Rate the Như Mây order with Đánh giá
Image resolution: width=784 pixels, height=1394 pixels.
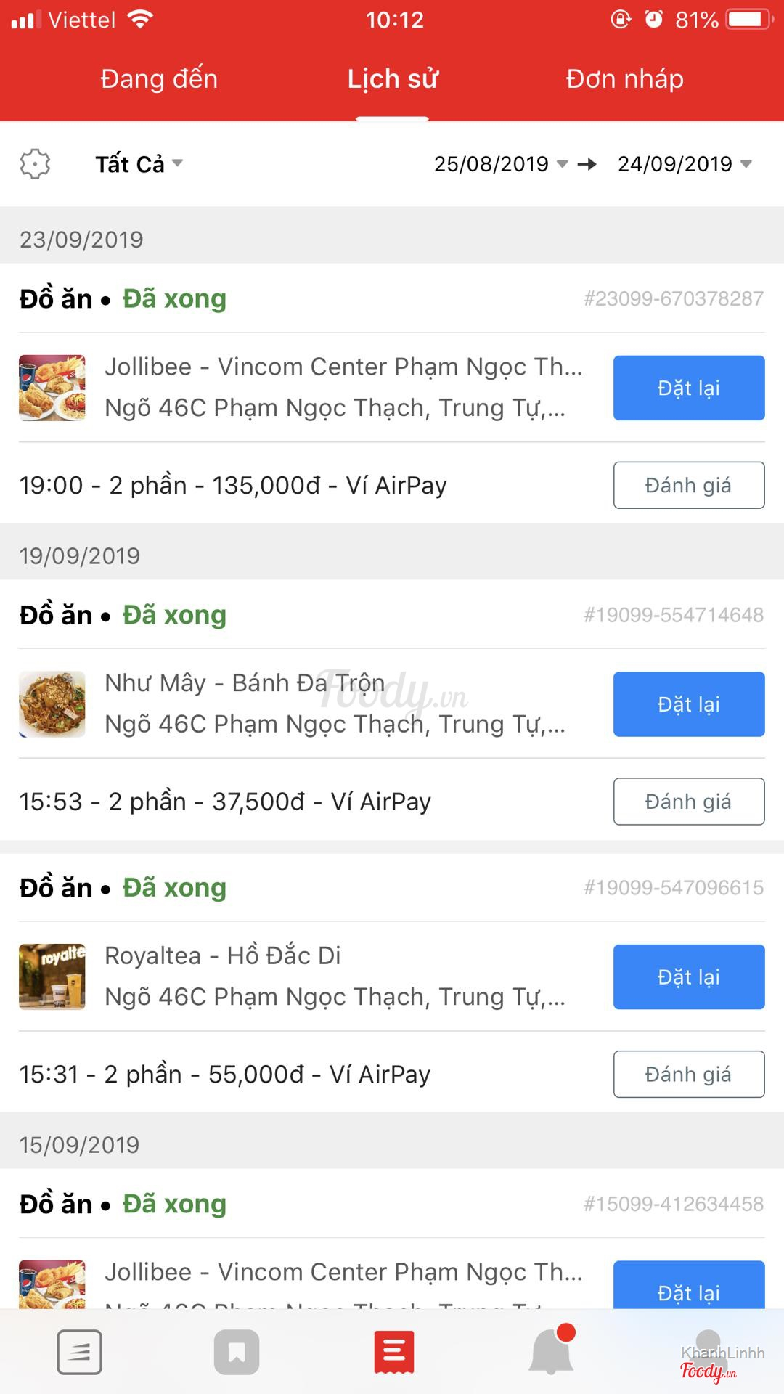click(688, 802)
